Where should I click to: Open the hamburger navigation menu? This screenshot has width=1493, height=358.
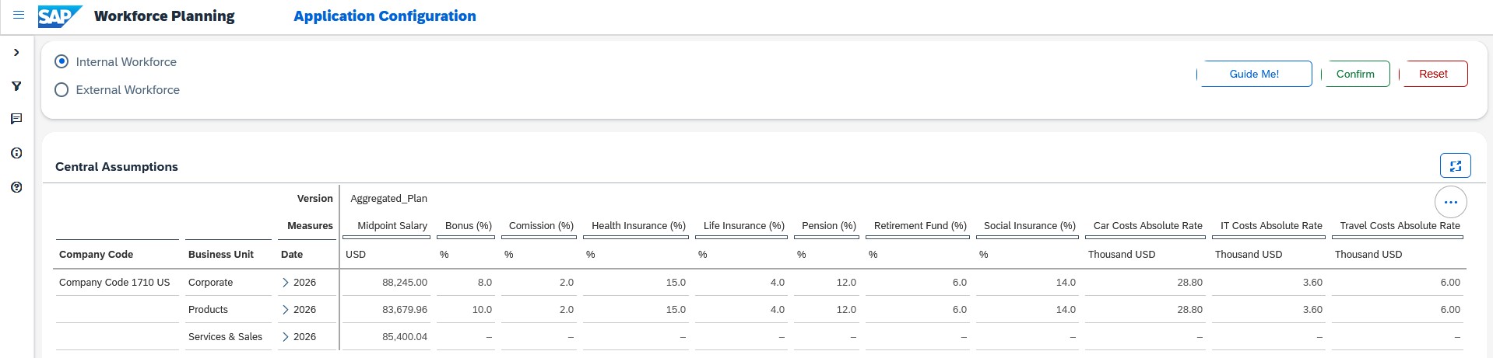tap(19, 16)
